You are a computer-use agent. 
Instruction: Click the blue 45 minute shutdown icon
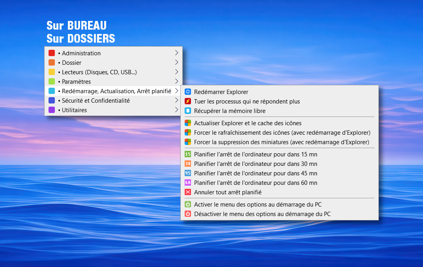[188, 173]
